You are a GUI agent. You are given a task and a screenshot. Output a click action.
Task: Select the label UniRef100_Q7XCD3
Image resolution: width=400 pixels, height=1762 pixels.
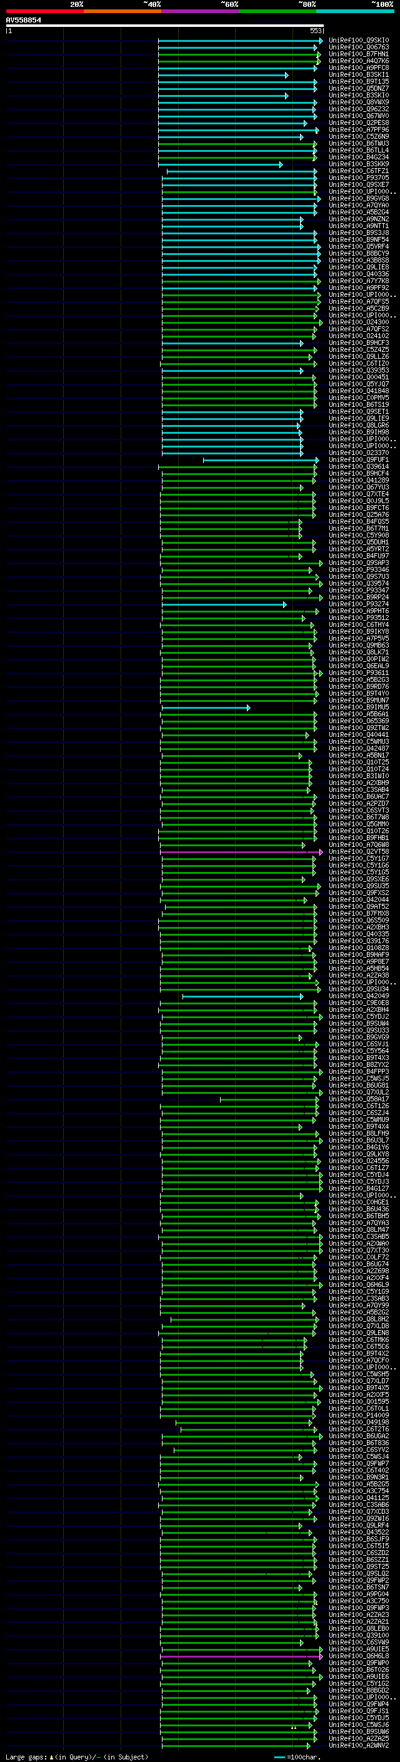pyautogui.click(x=359, y=1511)
